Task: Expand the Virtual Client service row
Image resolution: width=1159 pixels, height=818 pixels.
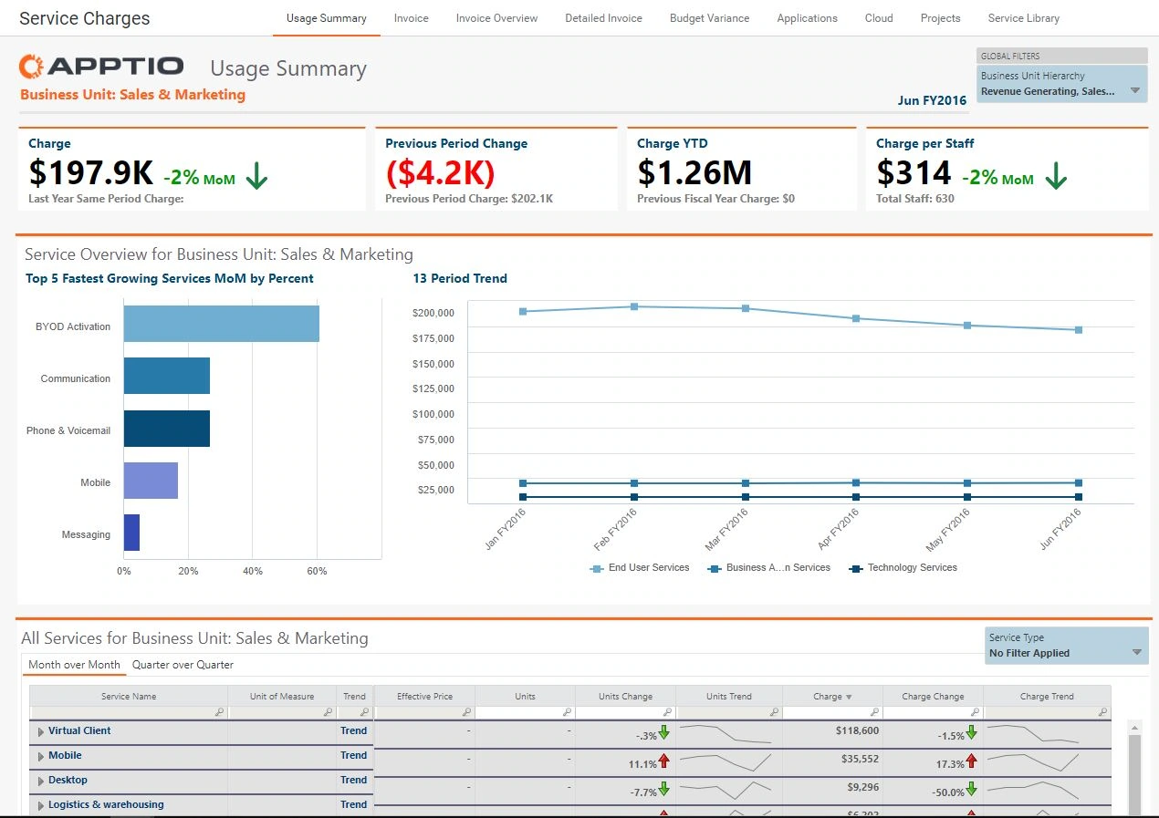Action: point(41,731)
